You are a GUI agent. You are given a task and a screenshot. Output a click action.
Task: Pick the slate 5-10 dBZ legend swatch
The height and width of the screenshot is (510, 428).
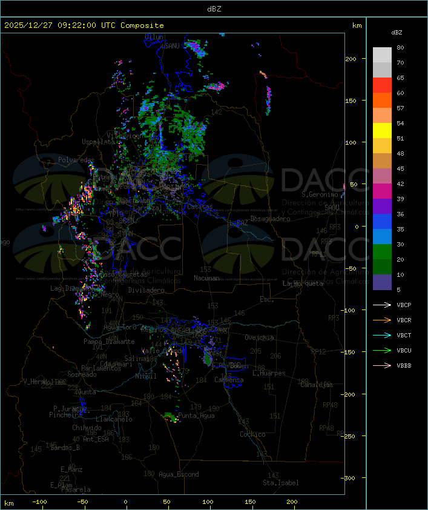pos(382,282)
